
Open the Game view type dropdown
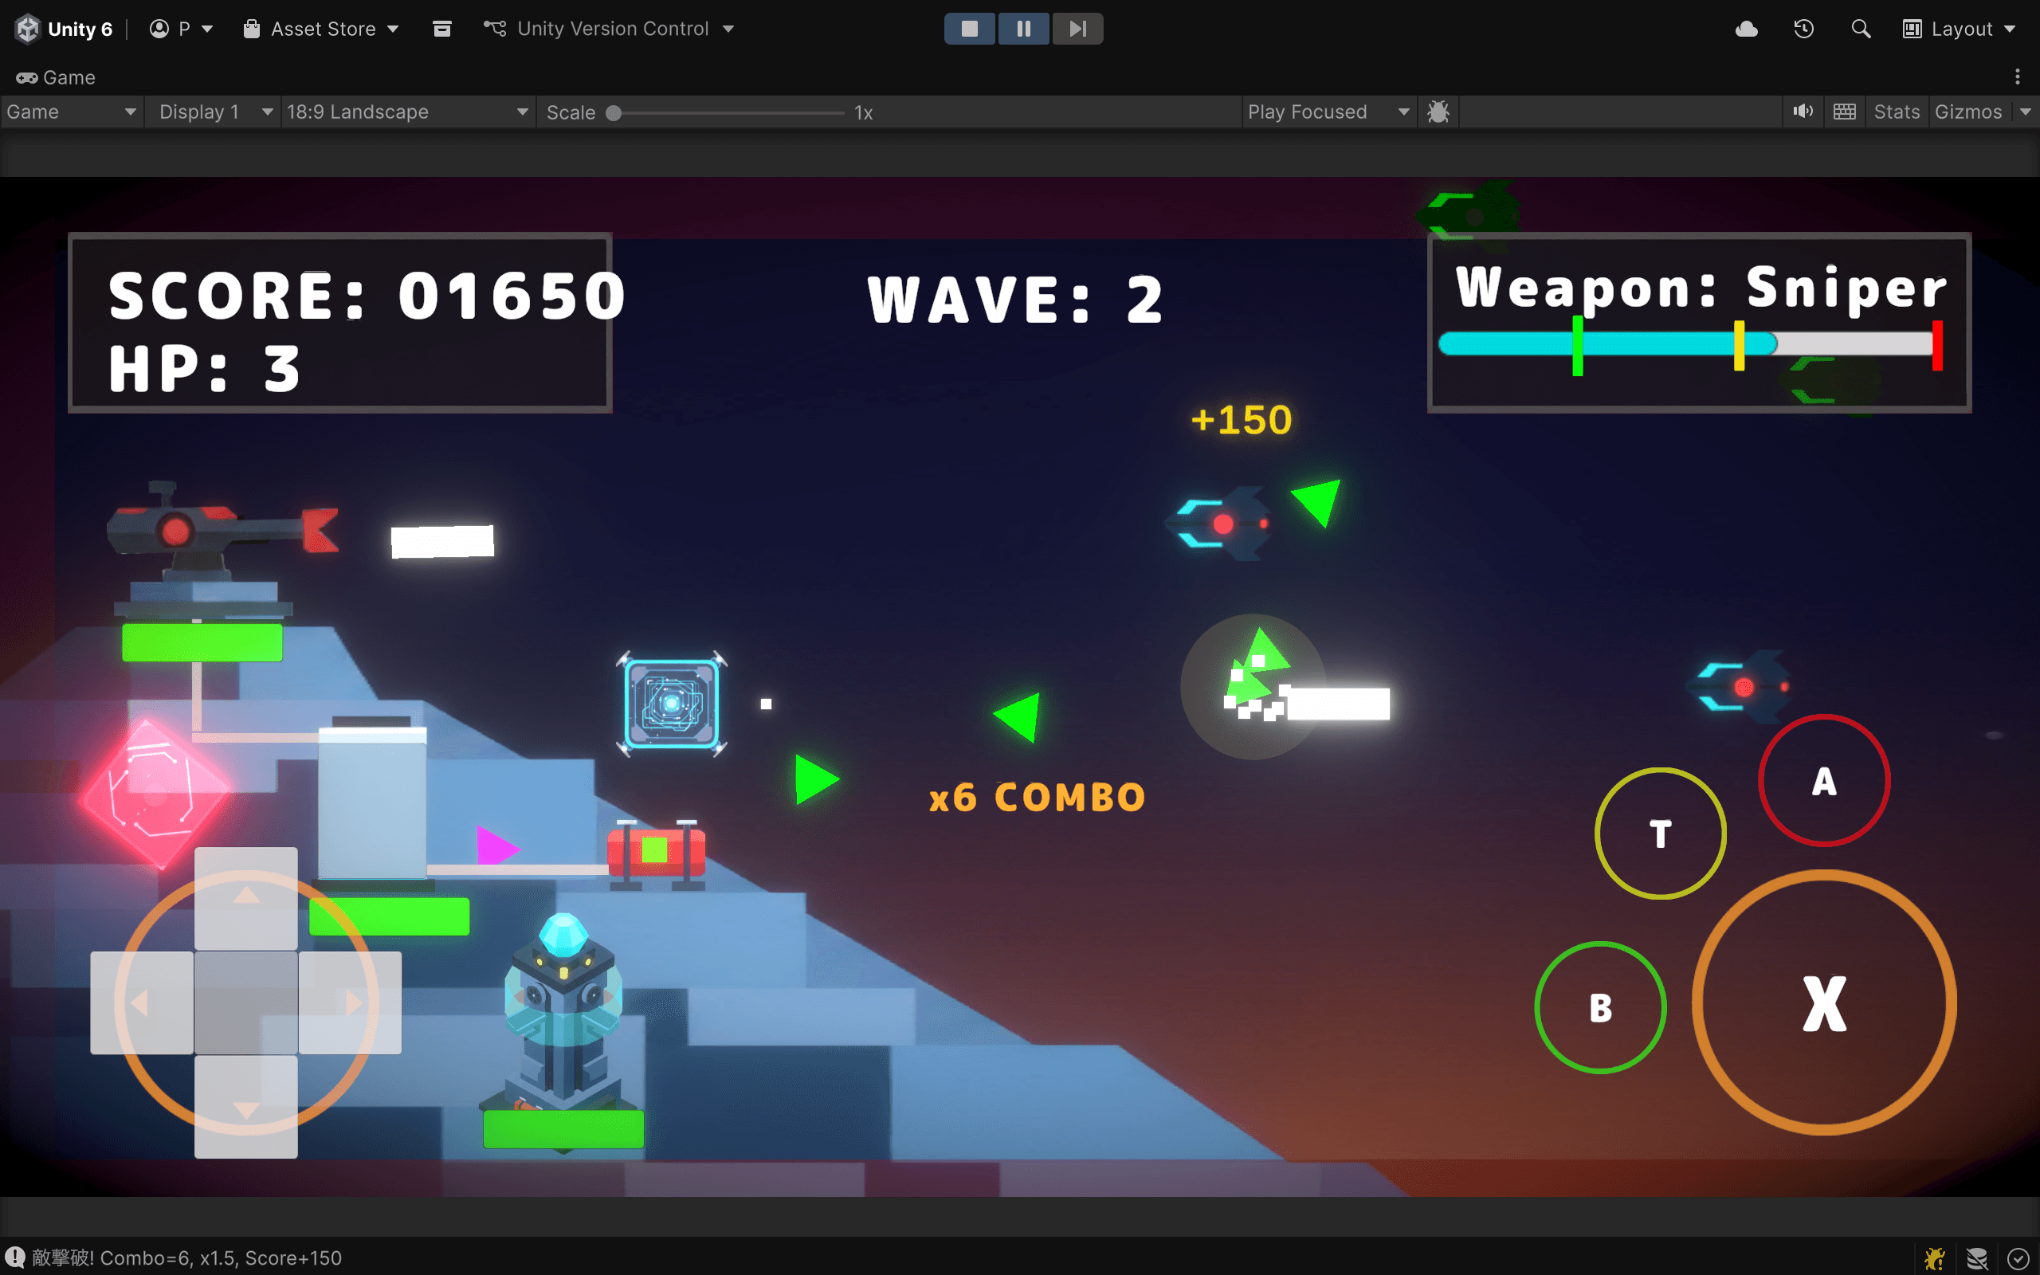point(71,112)
